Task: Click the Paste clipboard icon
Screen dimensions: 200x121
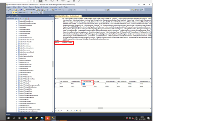Action: pyautogui.click(x=53, y=10)
